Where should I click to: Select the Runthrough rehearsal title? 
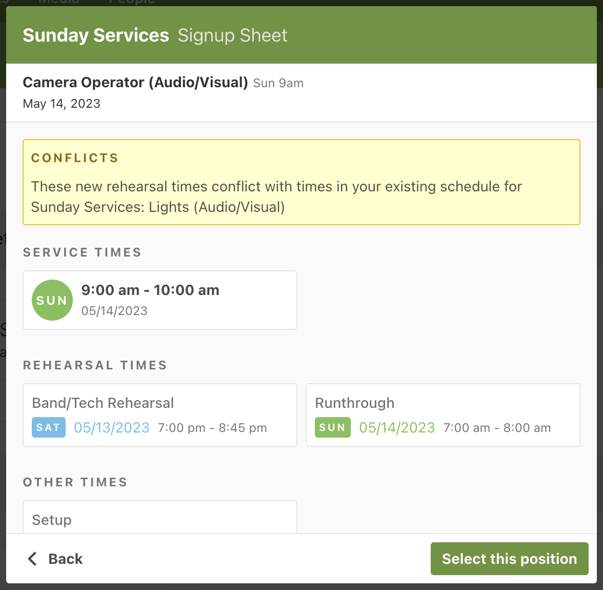point(355,403)
